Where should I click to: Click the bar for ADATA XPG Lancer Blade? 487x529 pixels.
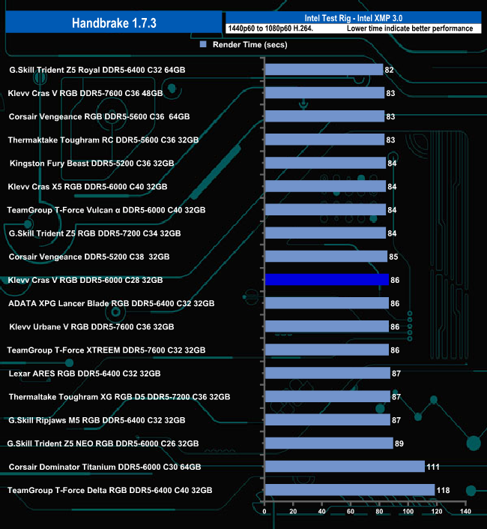coord(327,303)
